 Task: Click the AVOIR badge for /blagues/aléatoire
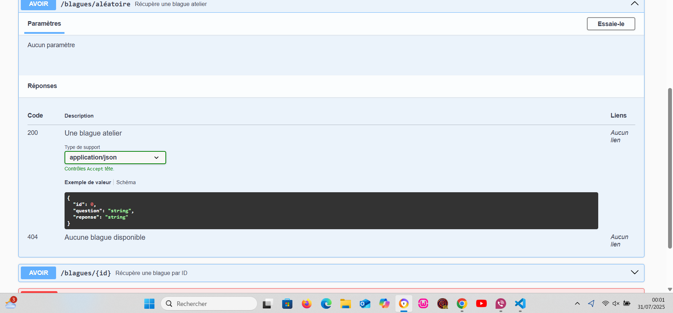coord(38,5)
